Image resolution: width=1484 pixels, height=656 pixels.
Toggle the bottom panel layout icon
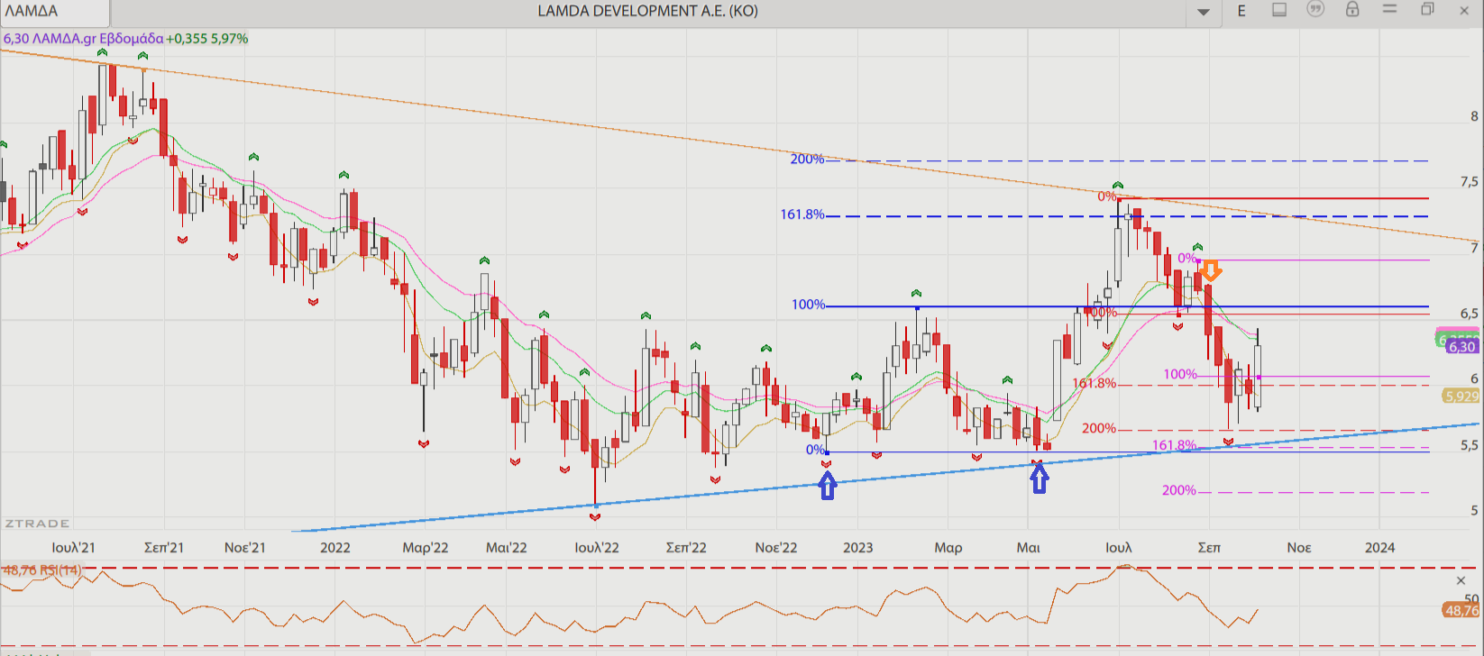pyautogui.click(x=1278, y=10)
